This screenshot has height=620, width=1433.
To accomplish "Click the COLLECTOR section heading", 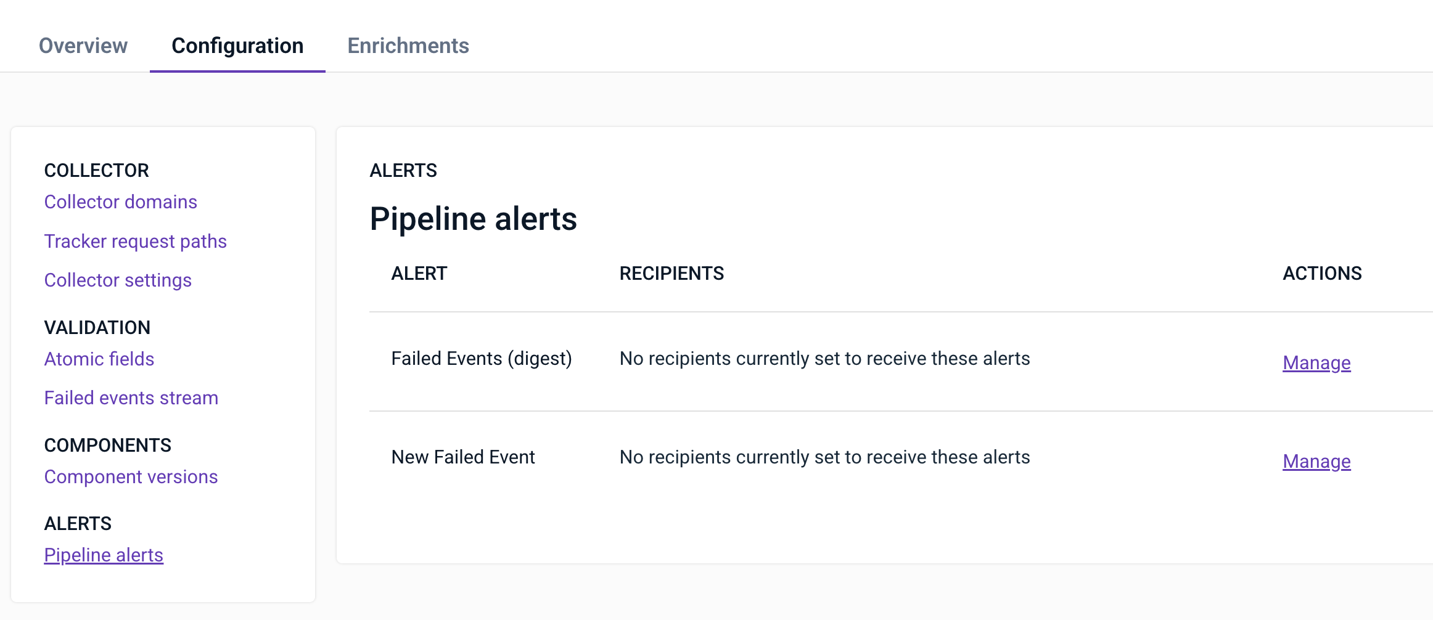I will click(x=97, y=171).
